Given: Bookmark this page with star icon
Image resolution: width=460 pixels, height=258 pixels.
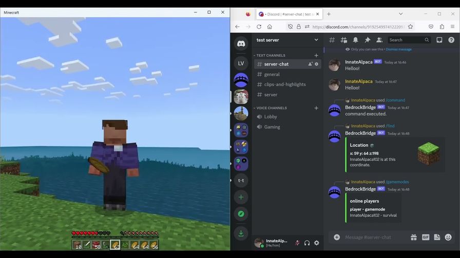Looking at the screenshot, I should click(410, 27).
